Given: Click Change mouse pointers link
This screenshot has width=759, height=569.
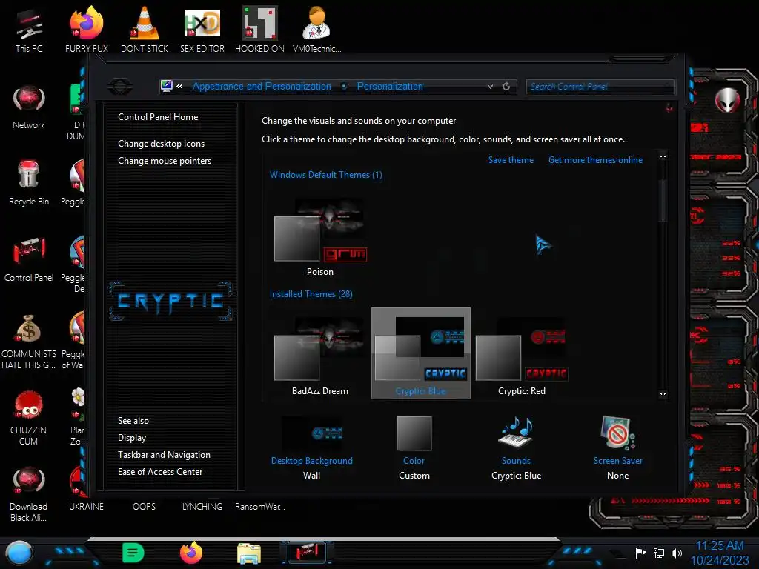Looking at the screenshot, I should tap(165, 161).
